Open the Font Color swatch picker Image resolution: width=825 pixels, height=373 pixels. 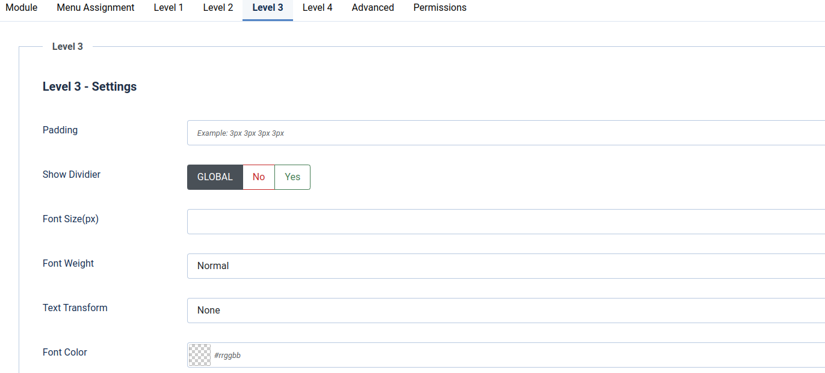pos(200,355)
